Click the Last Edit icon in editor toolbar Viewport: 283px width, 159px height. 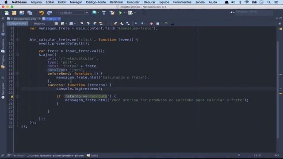[56, 23]
